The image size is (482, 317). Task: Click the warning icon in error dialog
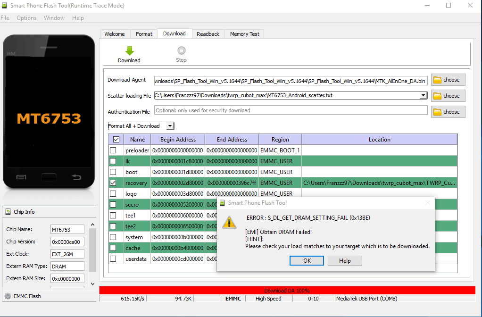[229, 222]
